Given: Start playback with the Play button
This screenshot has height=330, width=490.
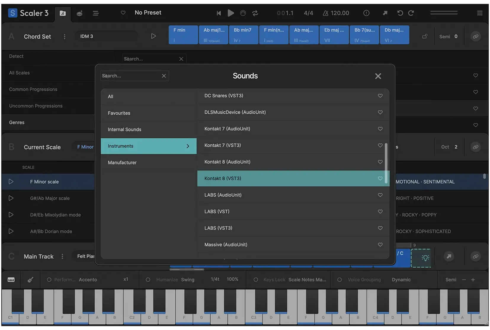Looking at the screenshot, I should tap(231, 13).
